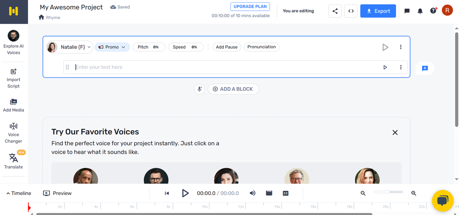
Task: Collapse the Timeline panel
Action: [19, 193]
